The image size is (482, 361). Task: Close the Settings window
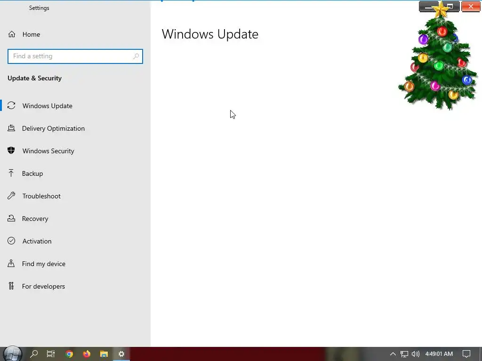pos(471,7)
